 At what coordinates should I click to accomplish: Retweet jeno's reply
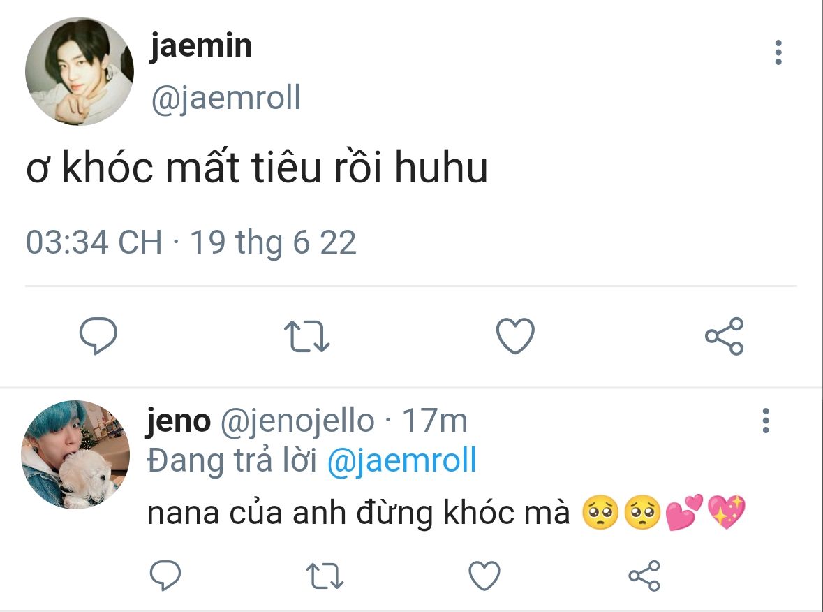[x=325, y=576]
